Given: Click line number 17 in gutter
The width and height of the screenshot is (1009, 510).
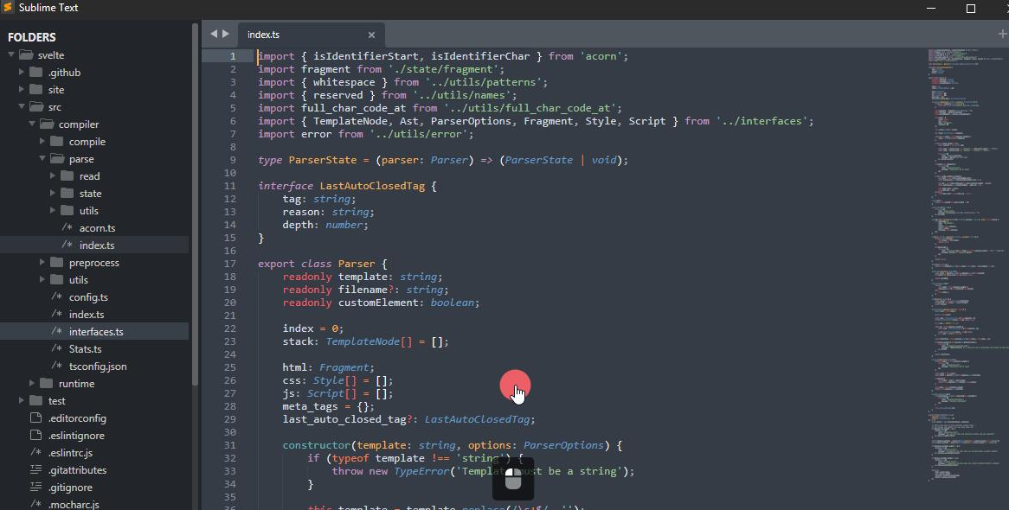Looking at the screenshot, I should coord(230,264).
